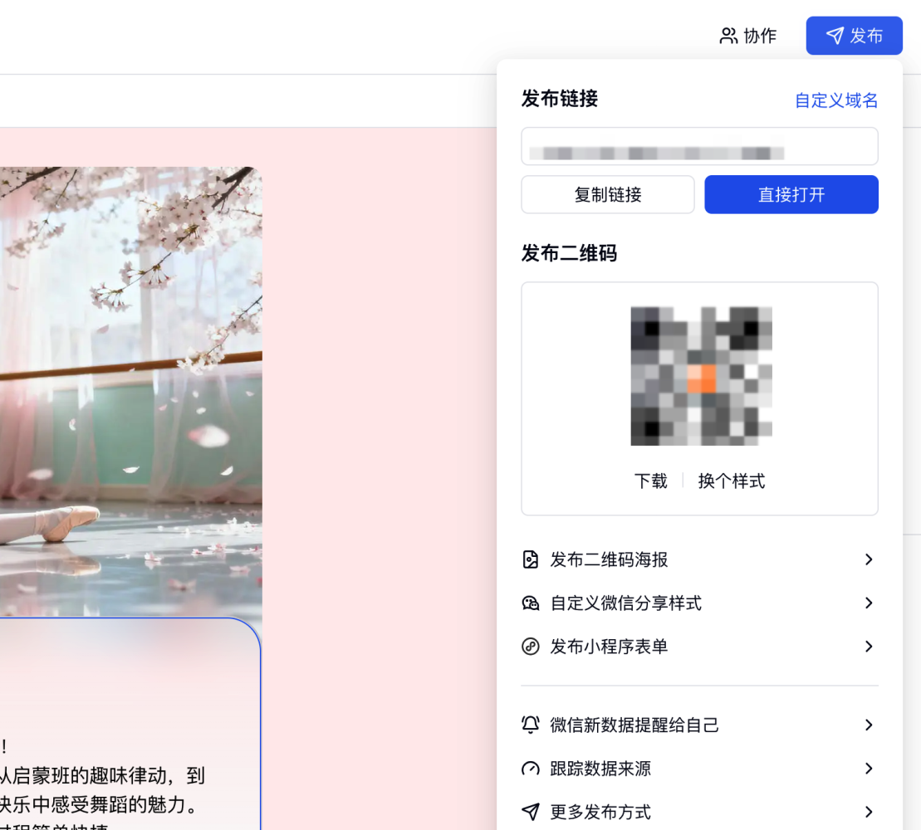Expand 发布二维码海报 chevron arrow

(869, 559)
